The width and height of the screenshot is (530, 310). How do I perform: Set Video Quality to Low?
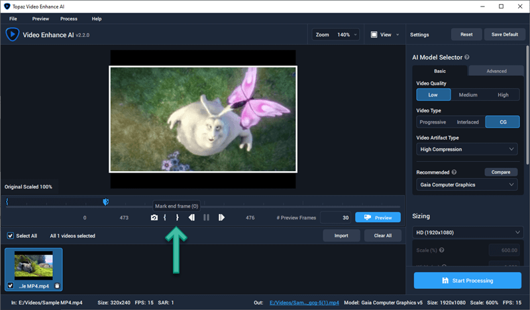pos(433,95)
